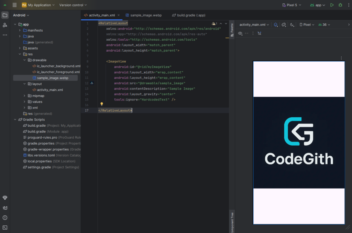Screen dimensions: 352x233
Task: Click the warning indicator in editor corner
Action: click(x=214, y=23)
